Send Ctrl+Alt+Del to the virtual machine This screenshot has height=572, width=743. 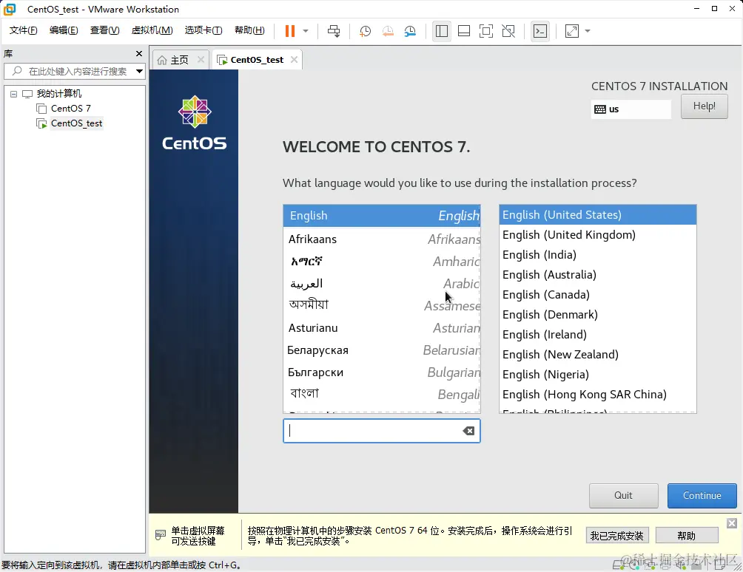click(333, 31)
